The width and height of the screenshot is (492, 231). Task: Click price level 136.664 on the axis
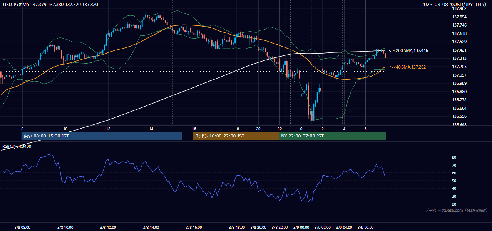(x=459, y=108)
